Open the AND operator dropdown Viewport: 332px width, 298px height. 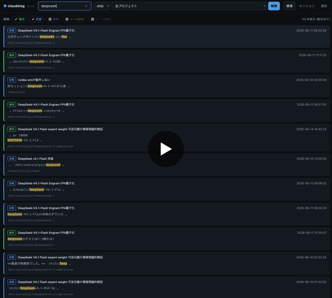pos(102,6)
